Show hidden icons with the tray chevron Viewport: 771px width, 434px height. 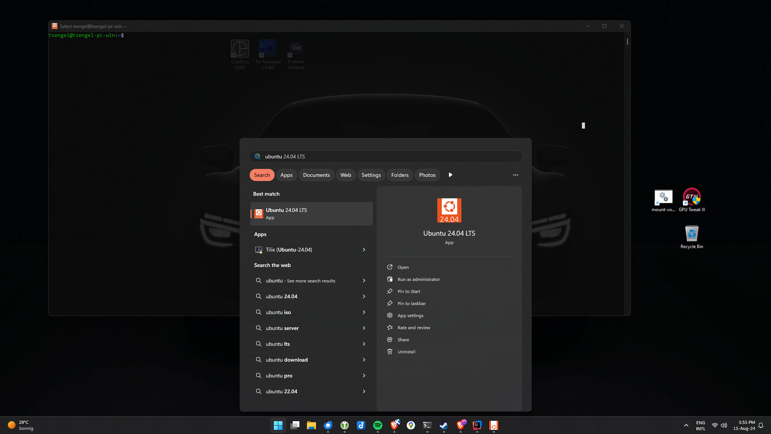click(686, 425)
